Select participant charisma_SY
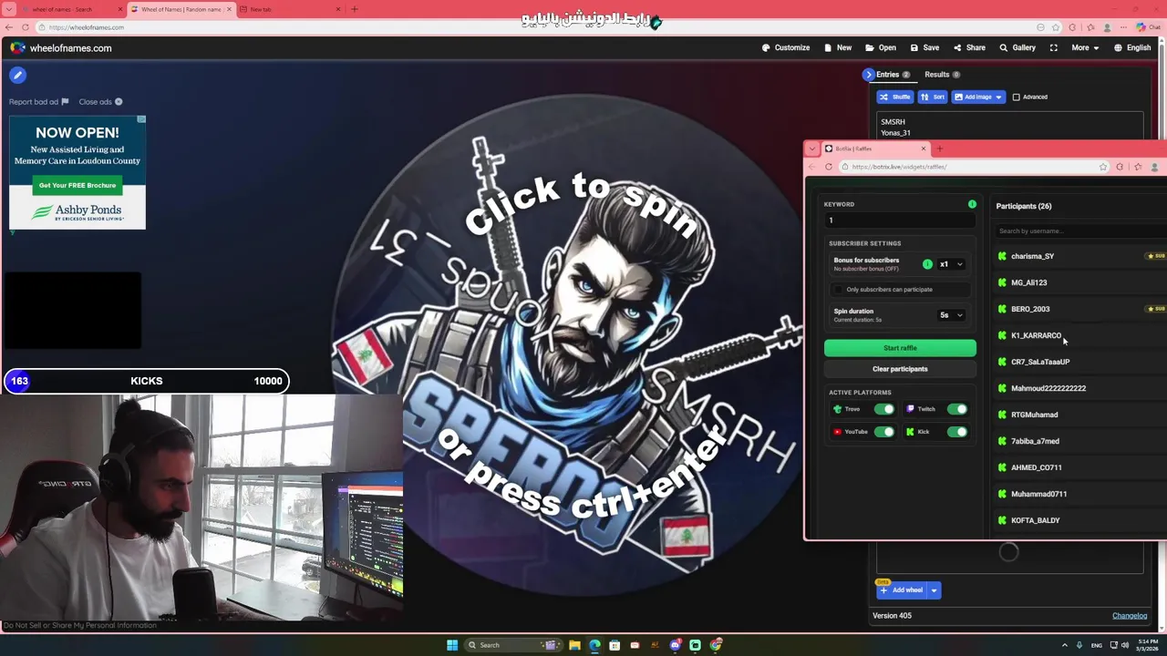1167x656 pixels. (x=1032, y=256)
